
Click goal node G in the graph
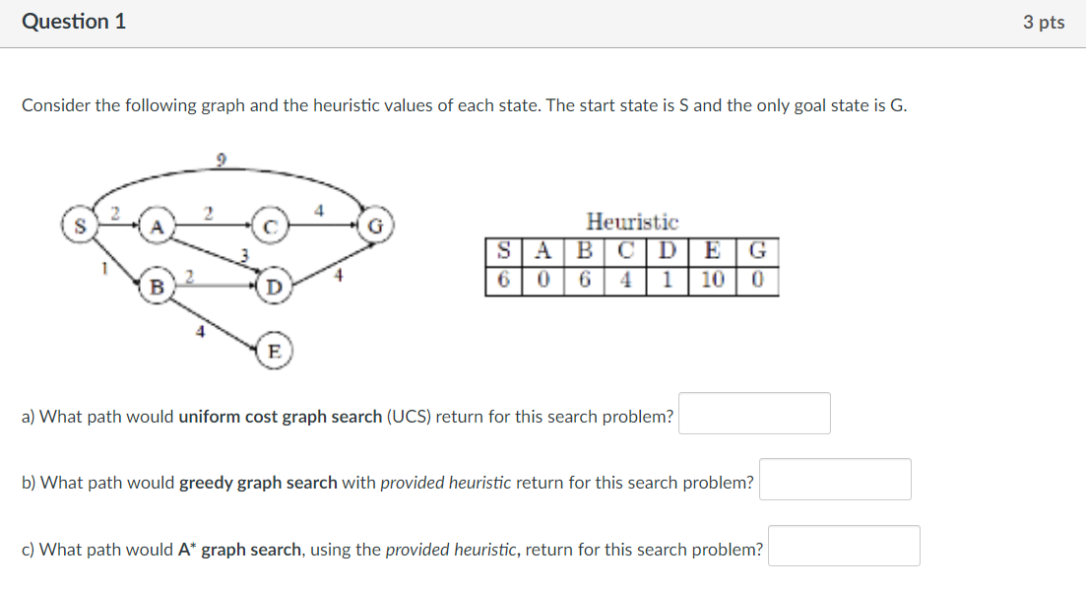375,226
